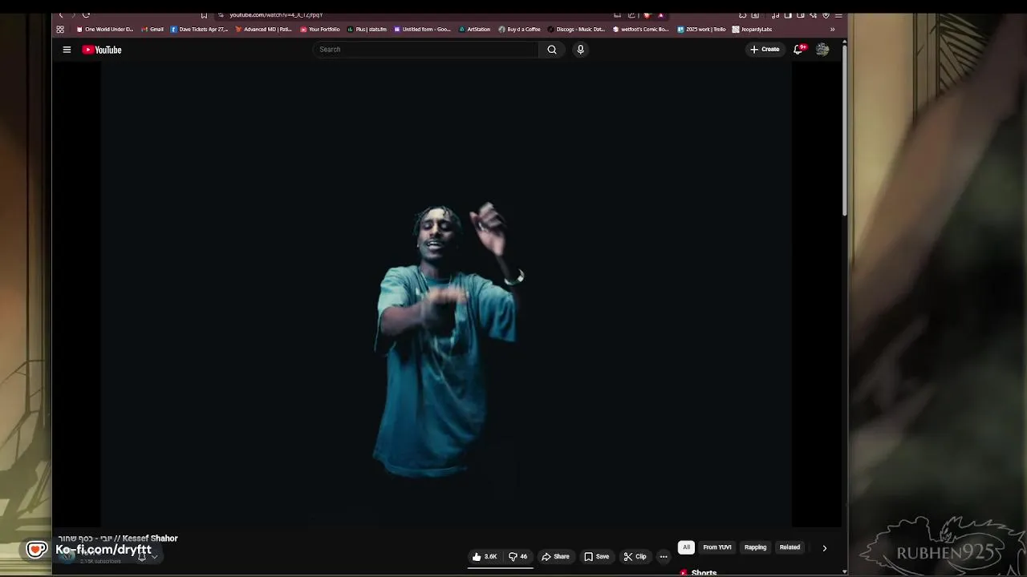Save the video to a playlist

click(596, 556)
